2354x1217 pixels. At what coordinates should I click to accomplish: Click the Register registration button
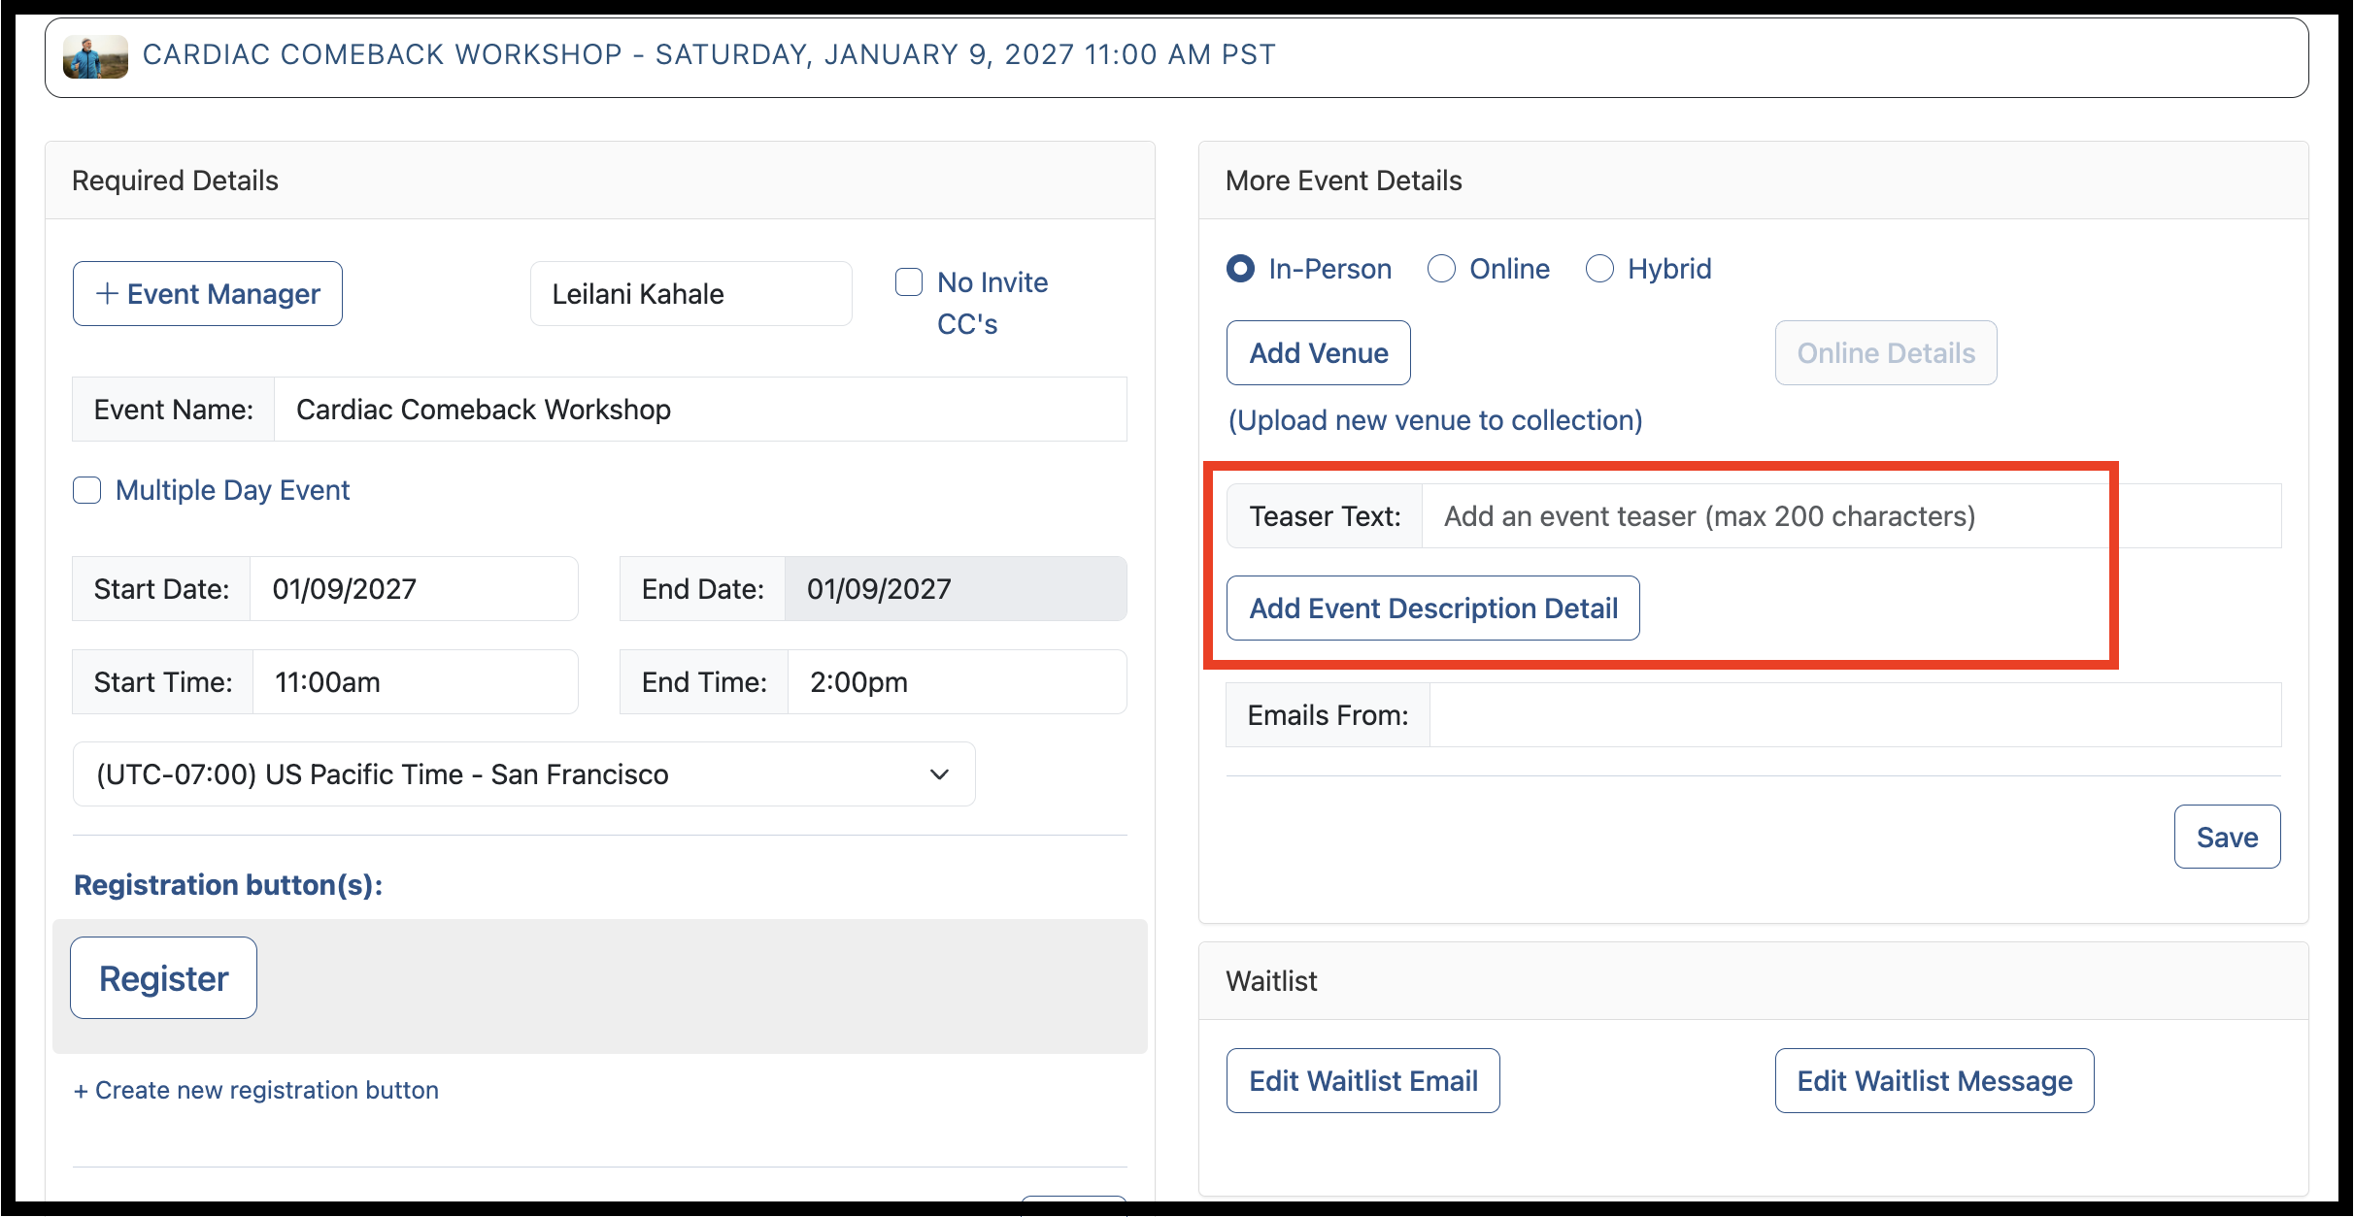164,978
